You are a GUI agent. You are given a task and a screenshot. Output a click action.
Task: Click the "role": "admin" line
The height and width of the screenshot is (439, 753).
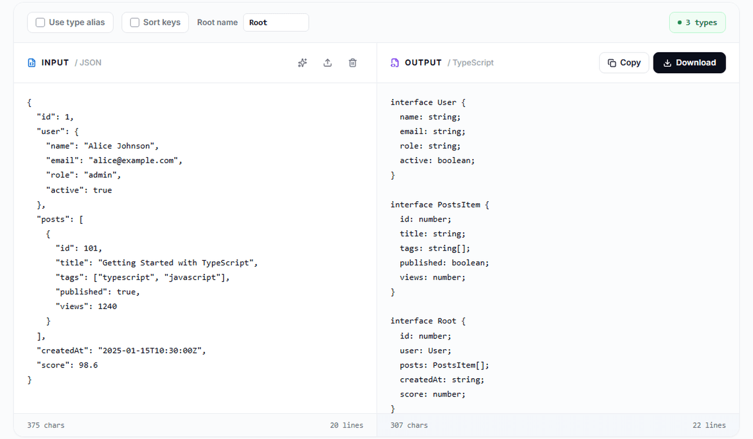point(83,175)
